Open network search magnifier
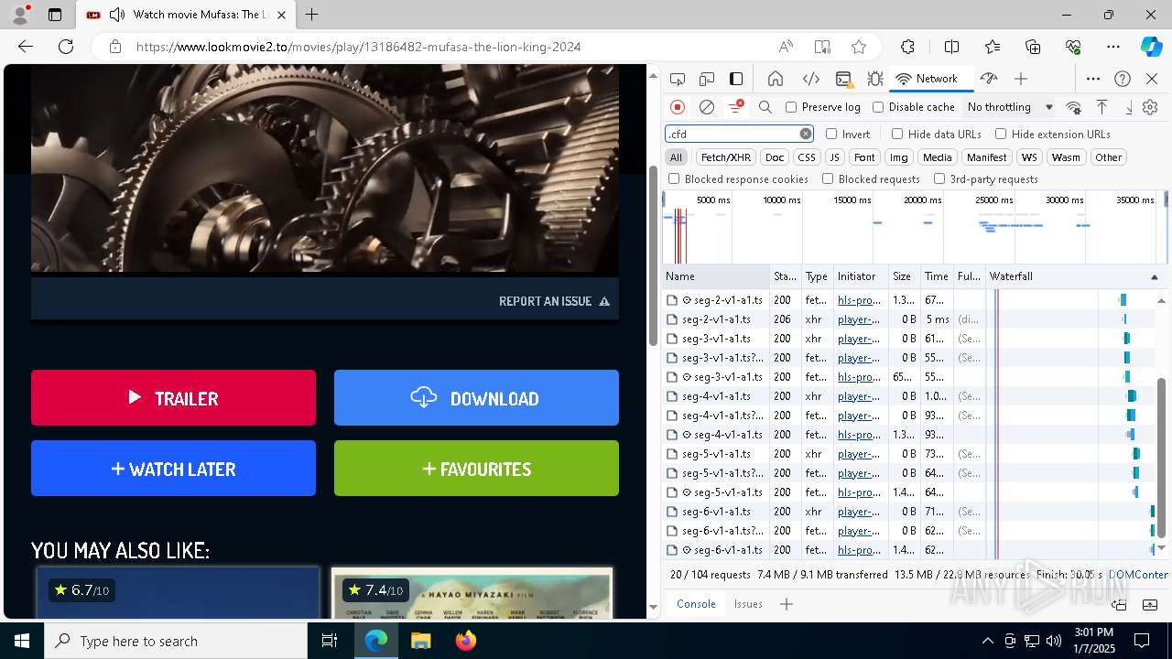 coord(765,107)
